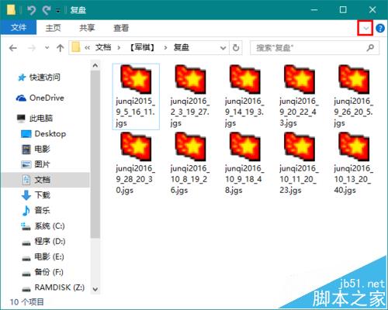Viewport: 388px width, 310px height.
Task: Open 备份 (F:) drive
Action: point(49,272)
